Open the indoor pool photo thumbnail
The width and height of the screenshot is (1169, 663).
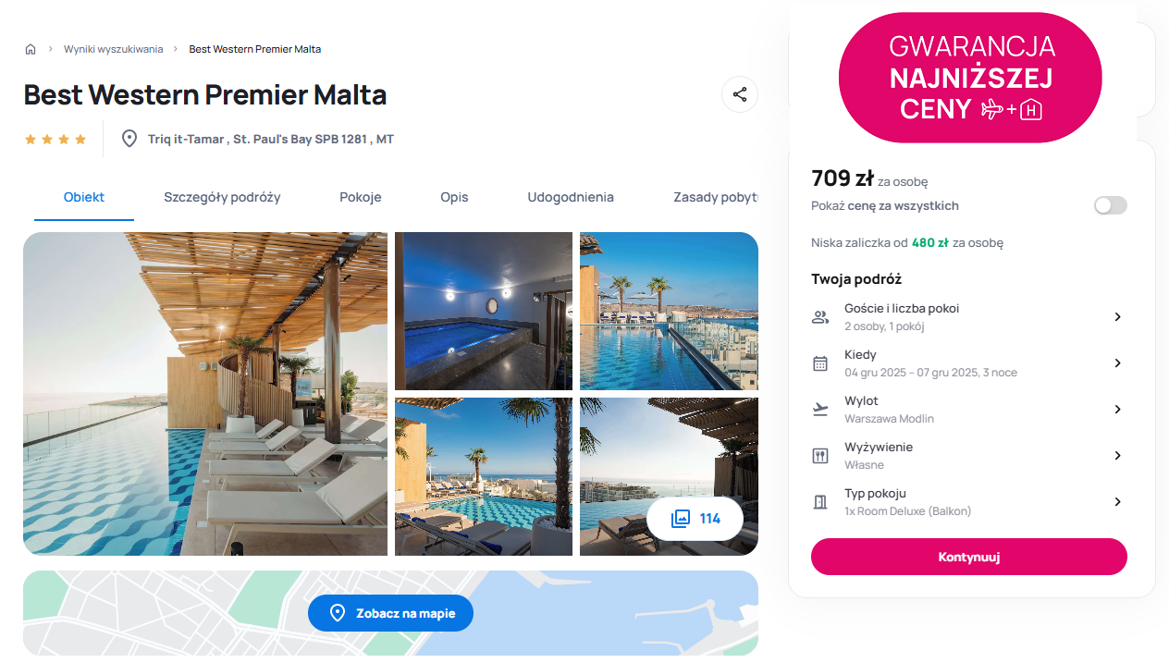(484, 311)
